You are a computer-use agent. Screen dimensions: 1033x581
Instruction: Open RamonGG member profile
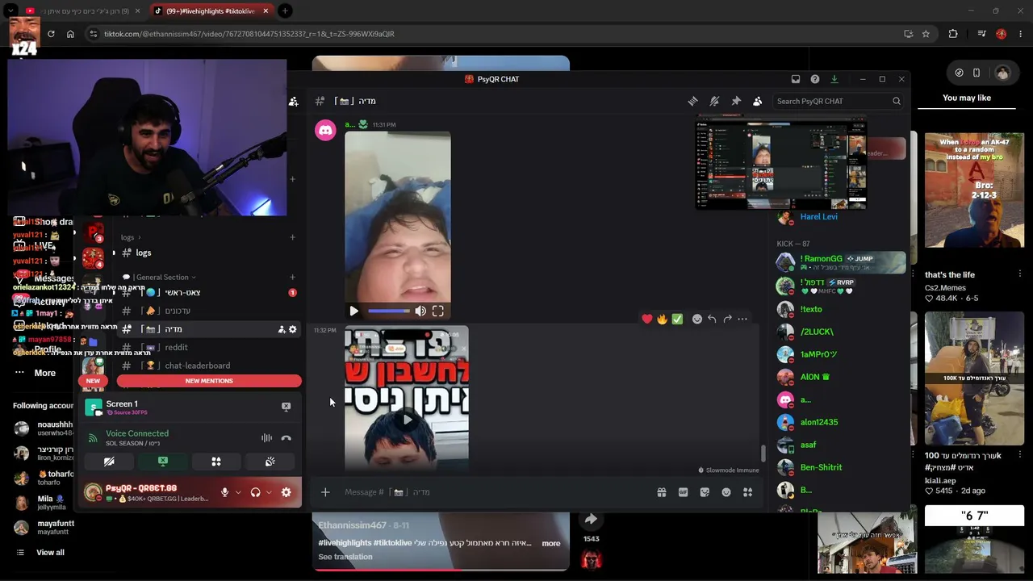pyautogui.click(x=840, y=263)
